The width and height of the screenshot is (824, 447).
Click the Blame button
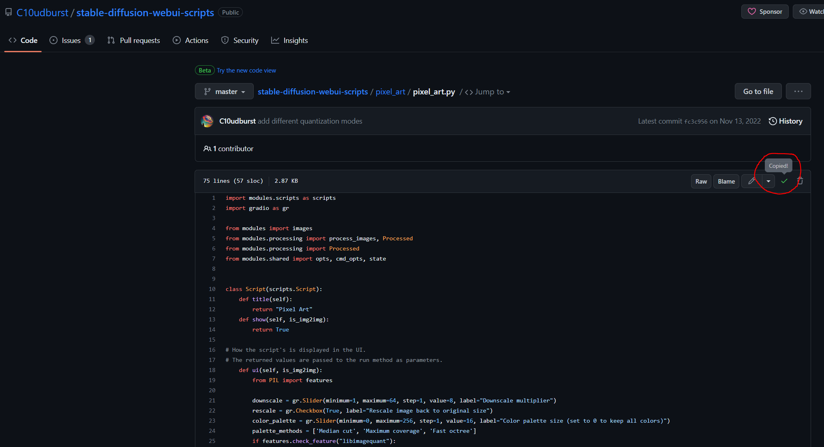click(726, 182)
